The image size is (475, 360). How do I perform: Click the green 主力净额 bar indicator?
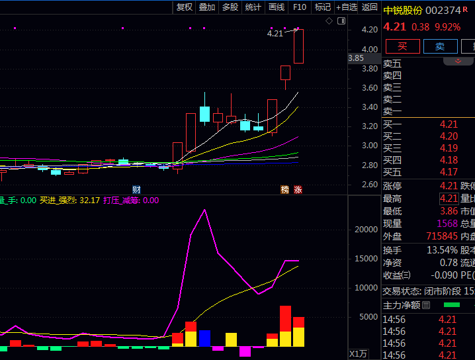452,305
